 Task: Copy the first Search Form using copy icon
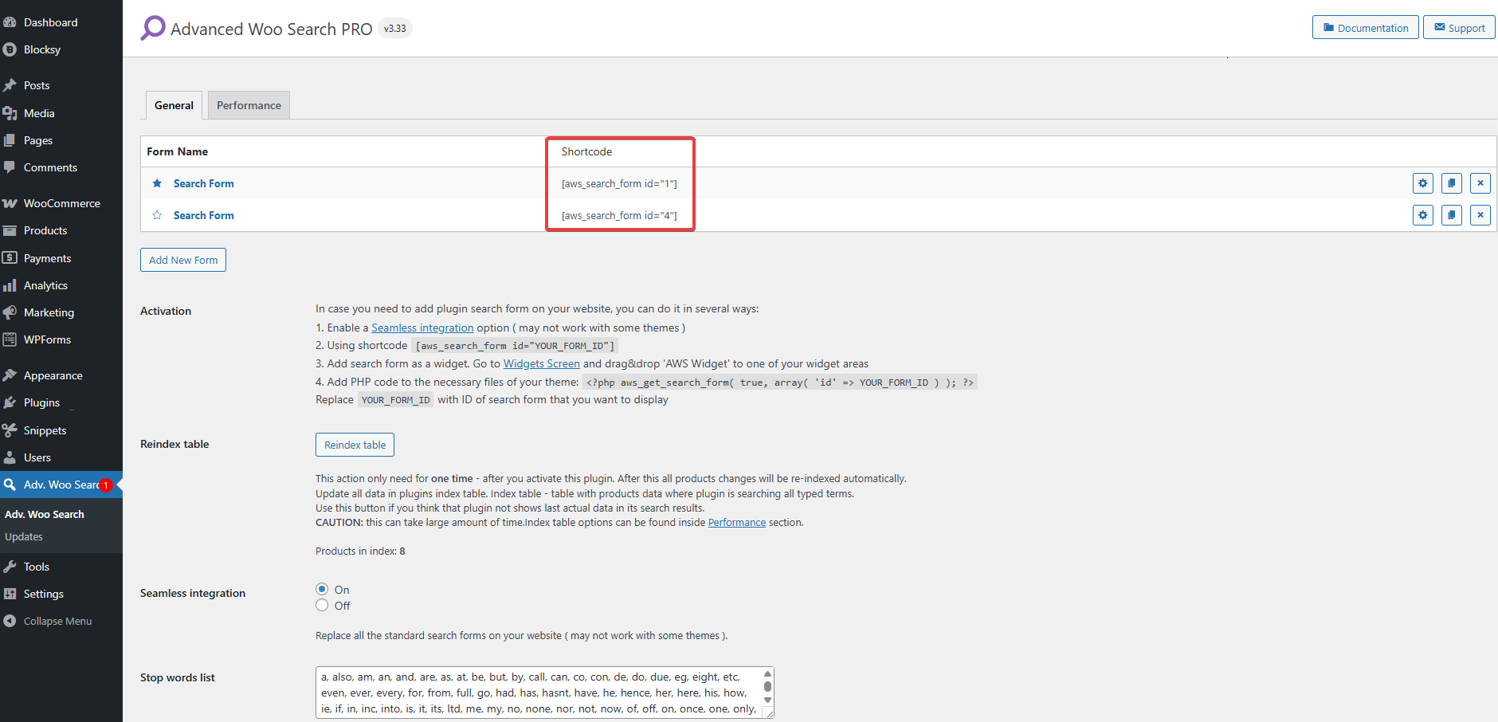pyautogui.click(x=1451, y=183)
